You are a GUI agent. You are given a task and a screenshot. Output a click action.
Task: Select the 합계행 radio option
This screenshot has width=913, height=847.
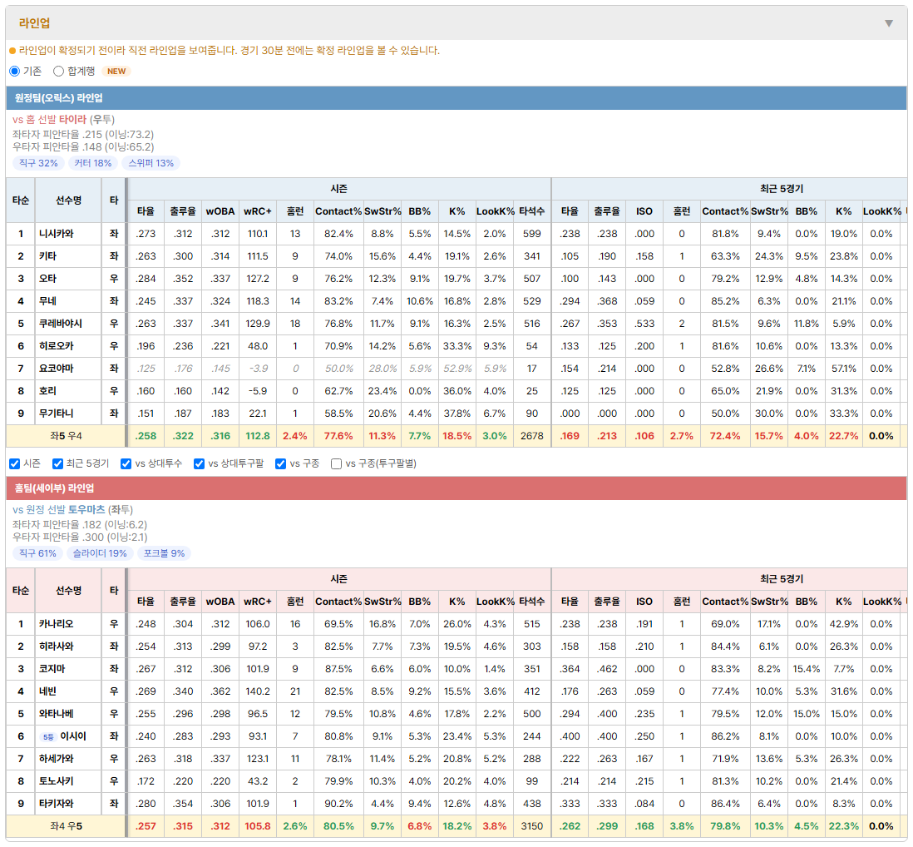[x=58, y=71]
